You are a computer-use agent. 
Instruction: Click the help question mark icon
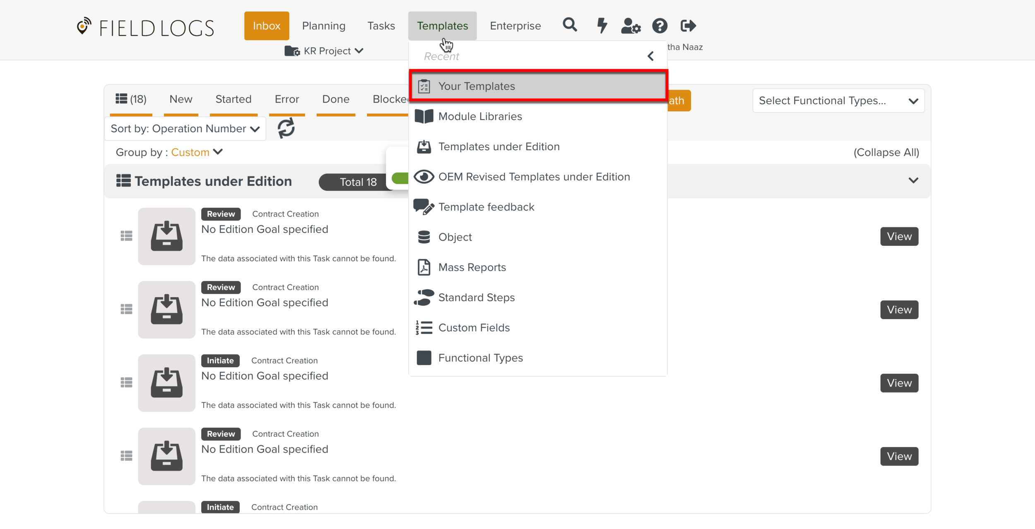(x=660, y=26)
